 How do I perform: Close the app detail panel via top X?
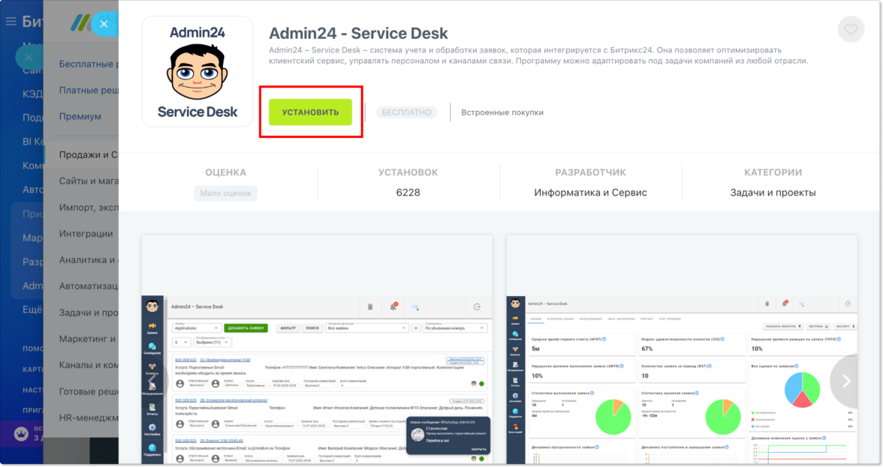coord(104,24)
